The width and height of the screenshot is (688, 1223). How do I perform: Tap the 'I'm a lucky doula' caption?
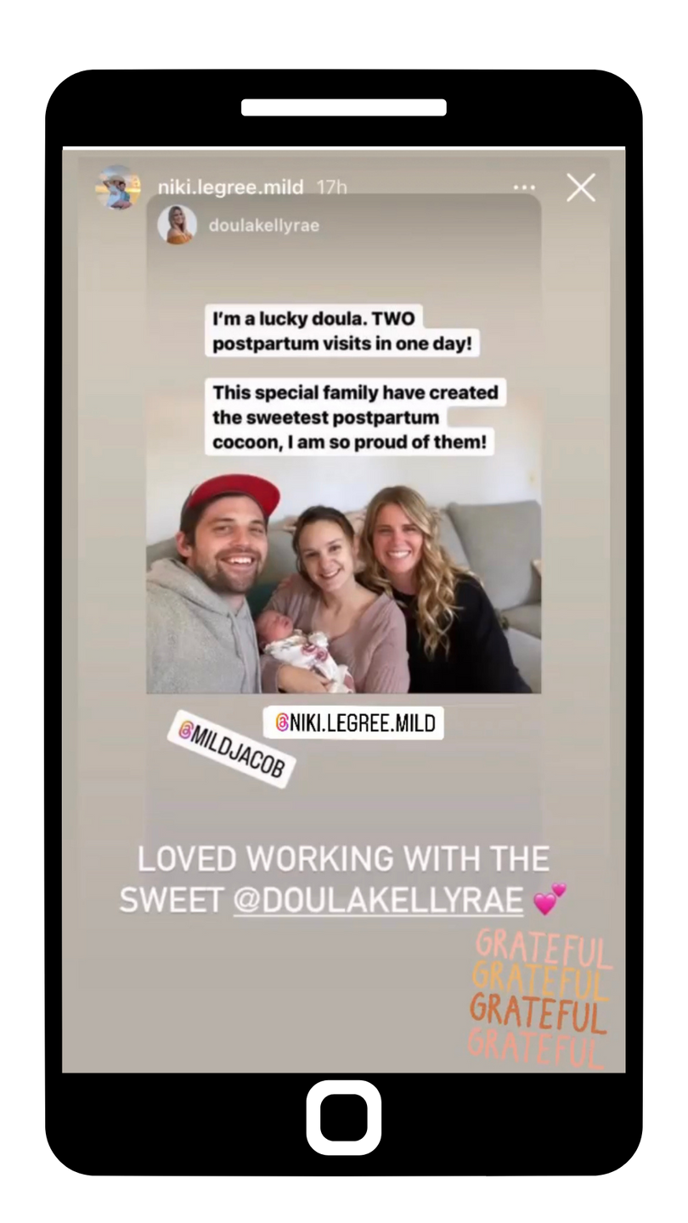[318, 334]
